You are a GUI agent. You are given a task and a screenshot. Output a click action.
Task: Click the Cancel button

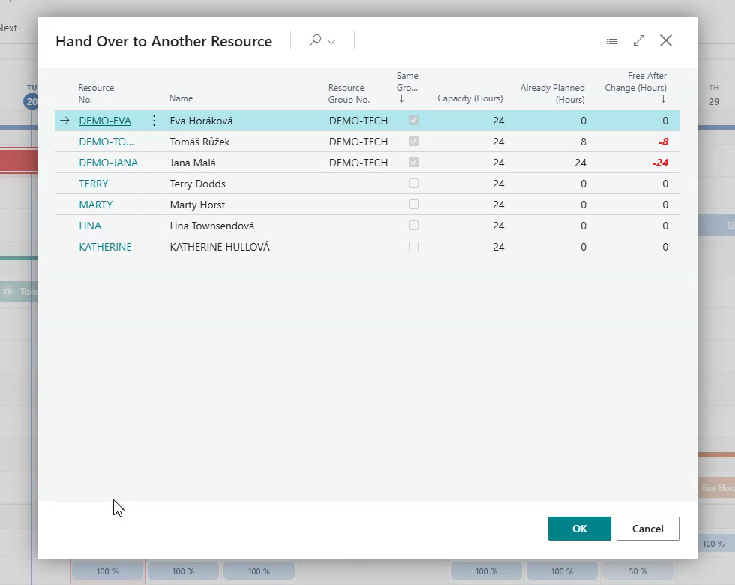pyautogui.click(x=647, y=529)
